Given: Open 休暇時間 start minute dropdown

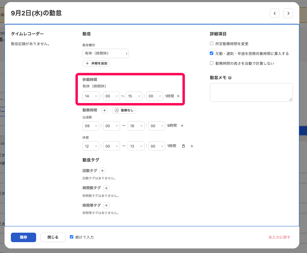Looking at the screenshot, I should pos(112,96).
